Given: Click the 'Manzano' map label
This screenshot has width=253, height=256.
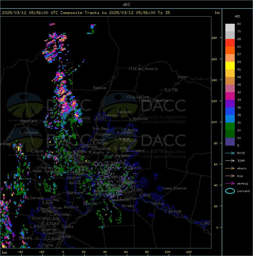Looking at the screenshot, I should (x=26, y=238).
